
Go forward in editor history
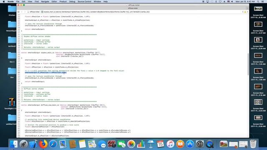point(25,12)
